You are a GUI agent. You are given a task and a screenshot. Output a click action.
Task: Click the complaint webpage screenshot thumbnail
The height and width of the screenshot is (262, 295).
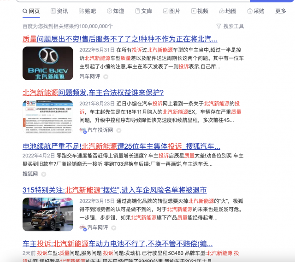(x=48, y=117)
